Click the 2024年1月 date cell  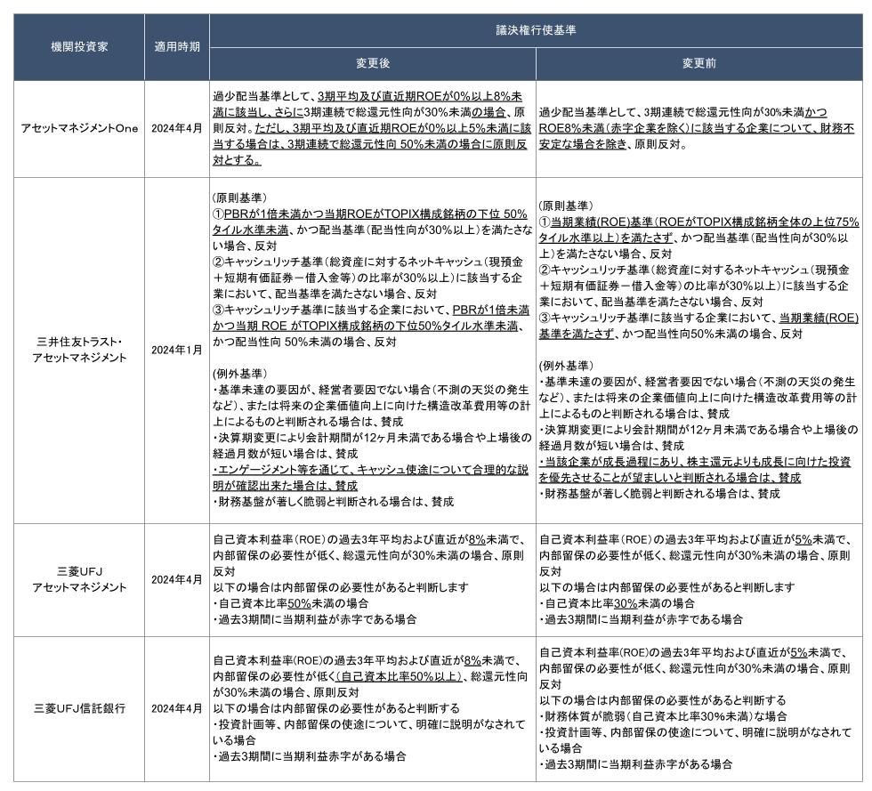(x=178, y=350)
